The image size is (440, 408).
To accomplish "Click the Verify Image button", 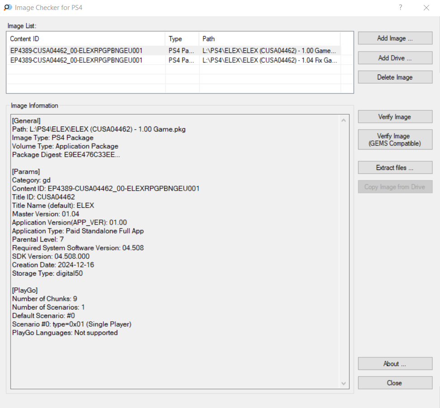I will pos(395,117).
